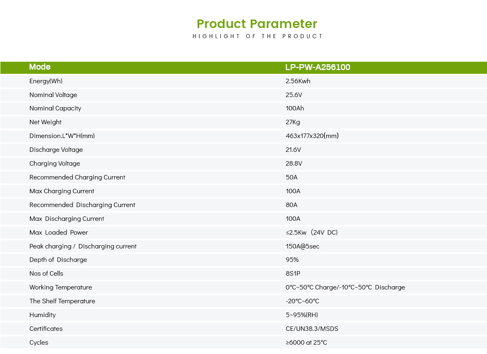The image size is (487, 354).
Task: Select the "Recommended Charging Current" label
Action: point(77,177)
